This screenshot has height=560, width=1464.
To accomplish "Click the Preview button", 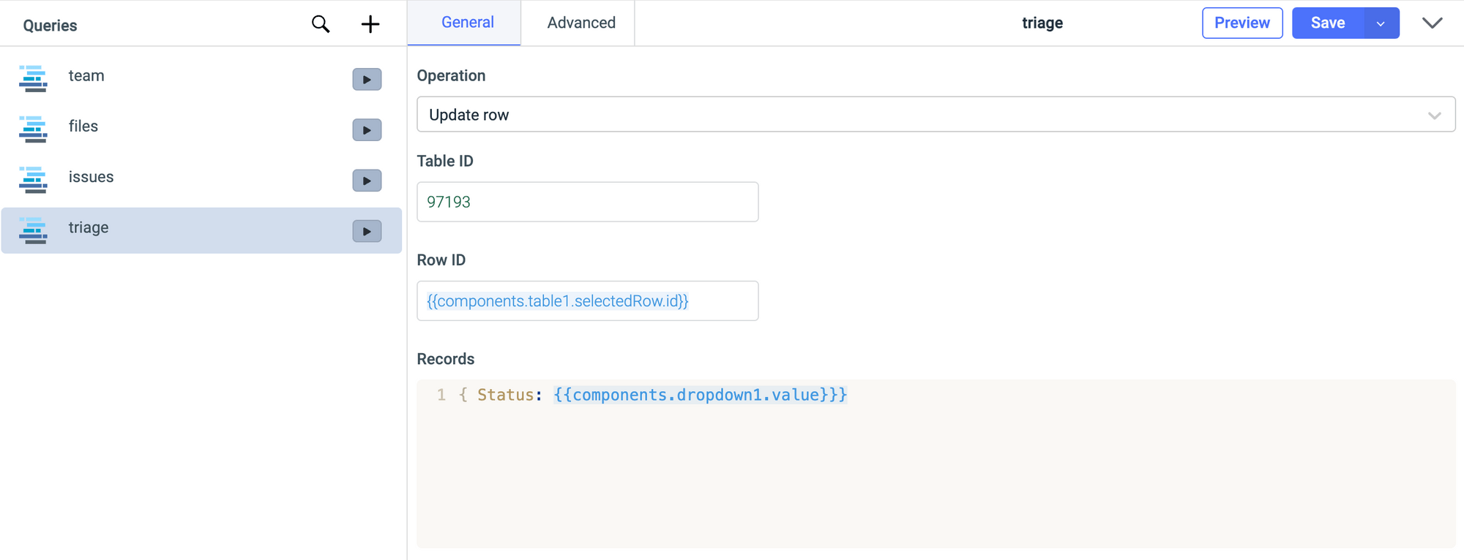I will pos(1241,23).
